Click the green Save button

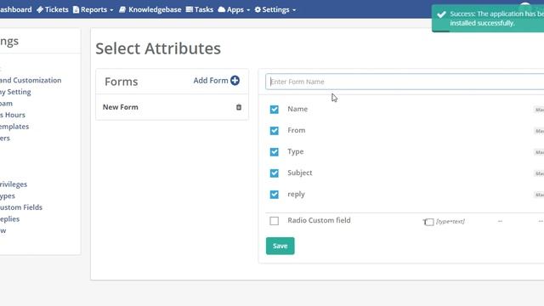(280, 246)
